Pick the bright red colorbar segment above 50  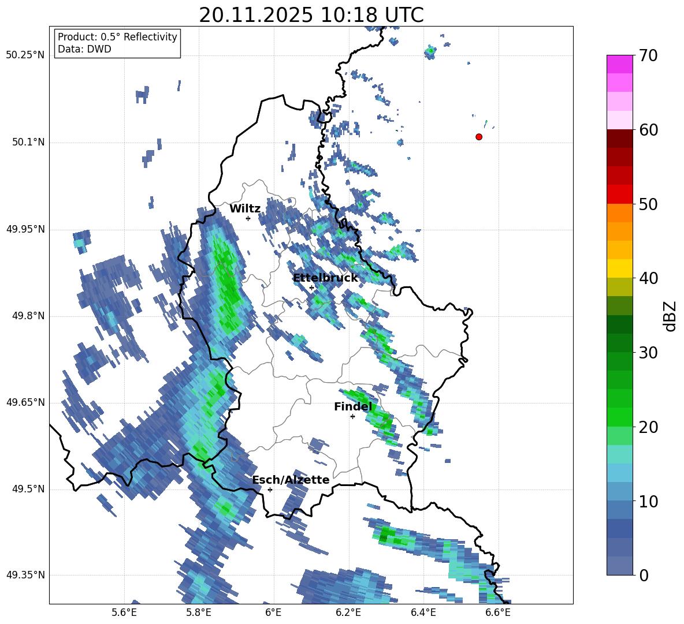(620, 194)
